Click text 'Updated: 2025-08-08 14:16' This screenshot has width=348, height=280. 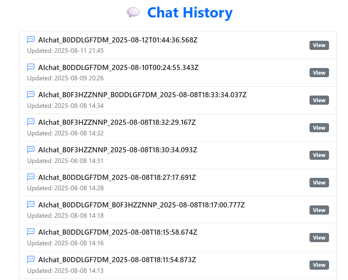point(66,243)
